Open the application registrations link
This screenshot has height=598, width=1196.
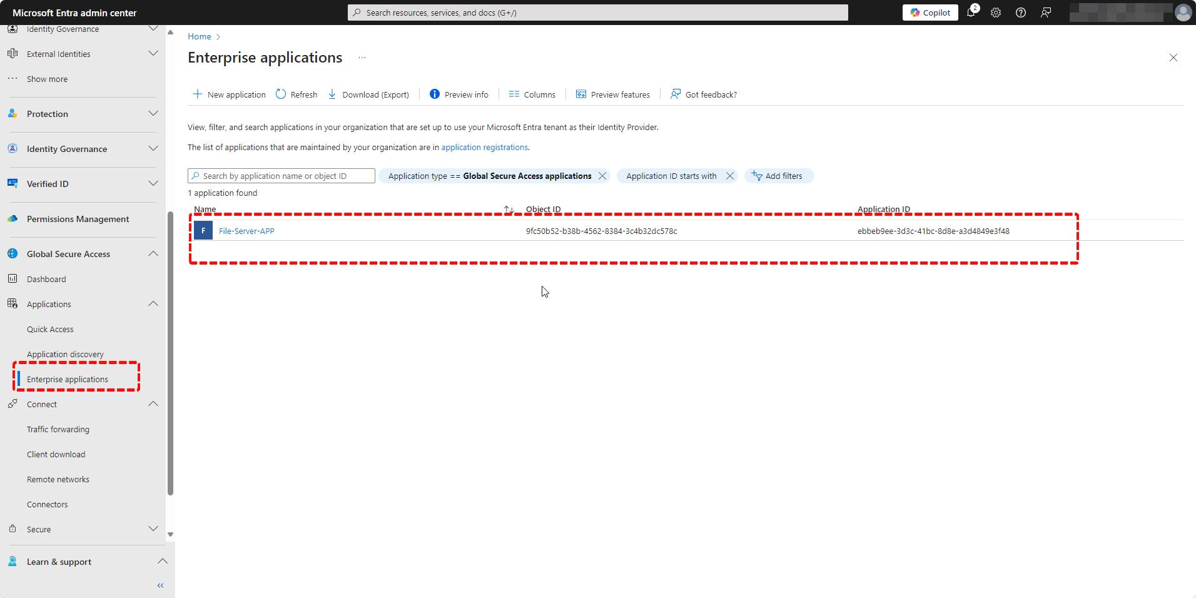click(x=484, y=148)
